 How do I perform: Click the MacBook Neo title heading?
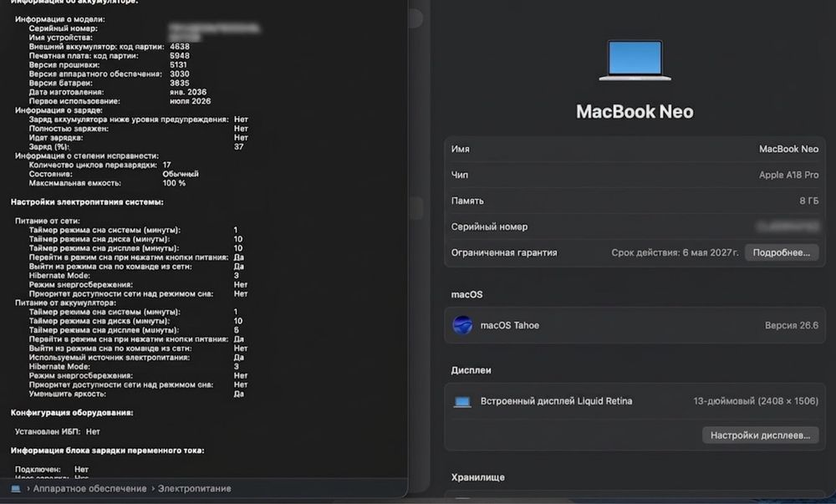click(x=635, y=111)
